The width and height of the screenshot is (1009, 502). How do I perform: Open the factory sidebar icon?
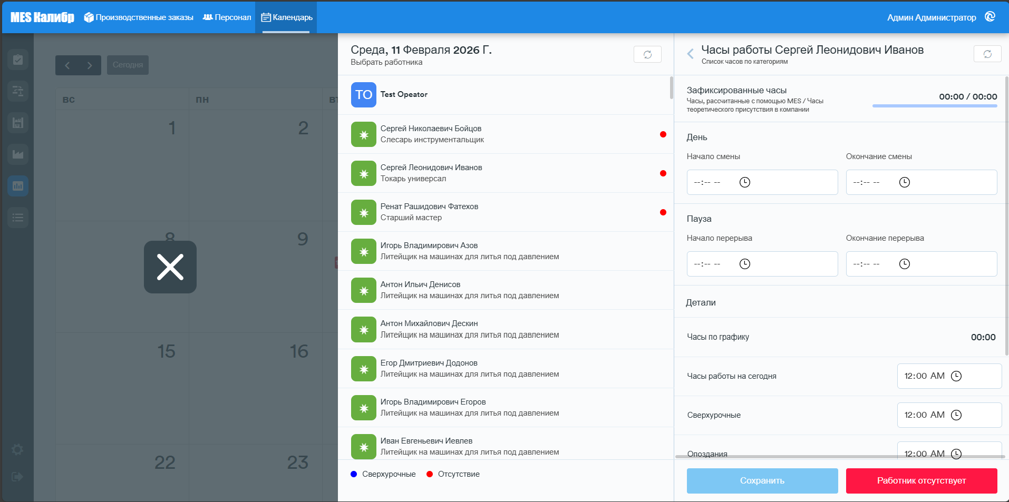[x=18, y=123]
